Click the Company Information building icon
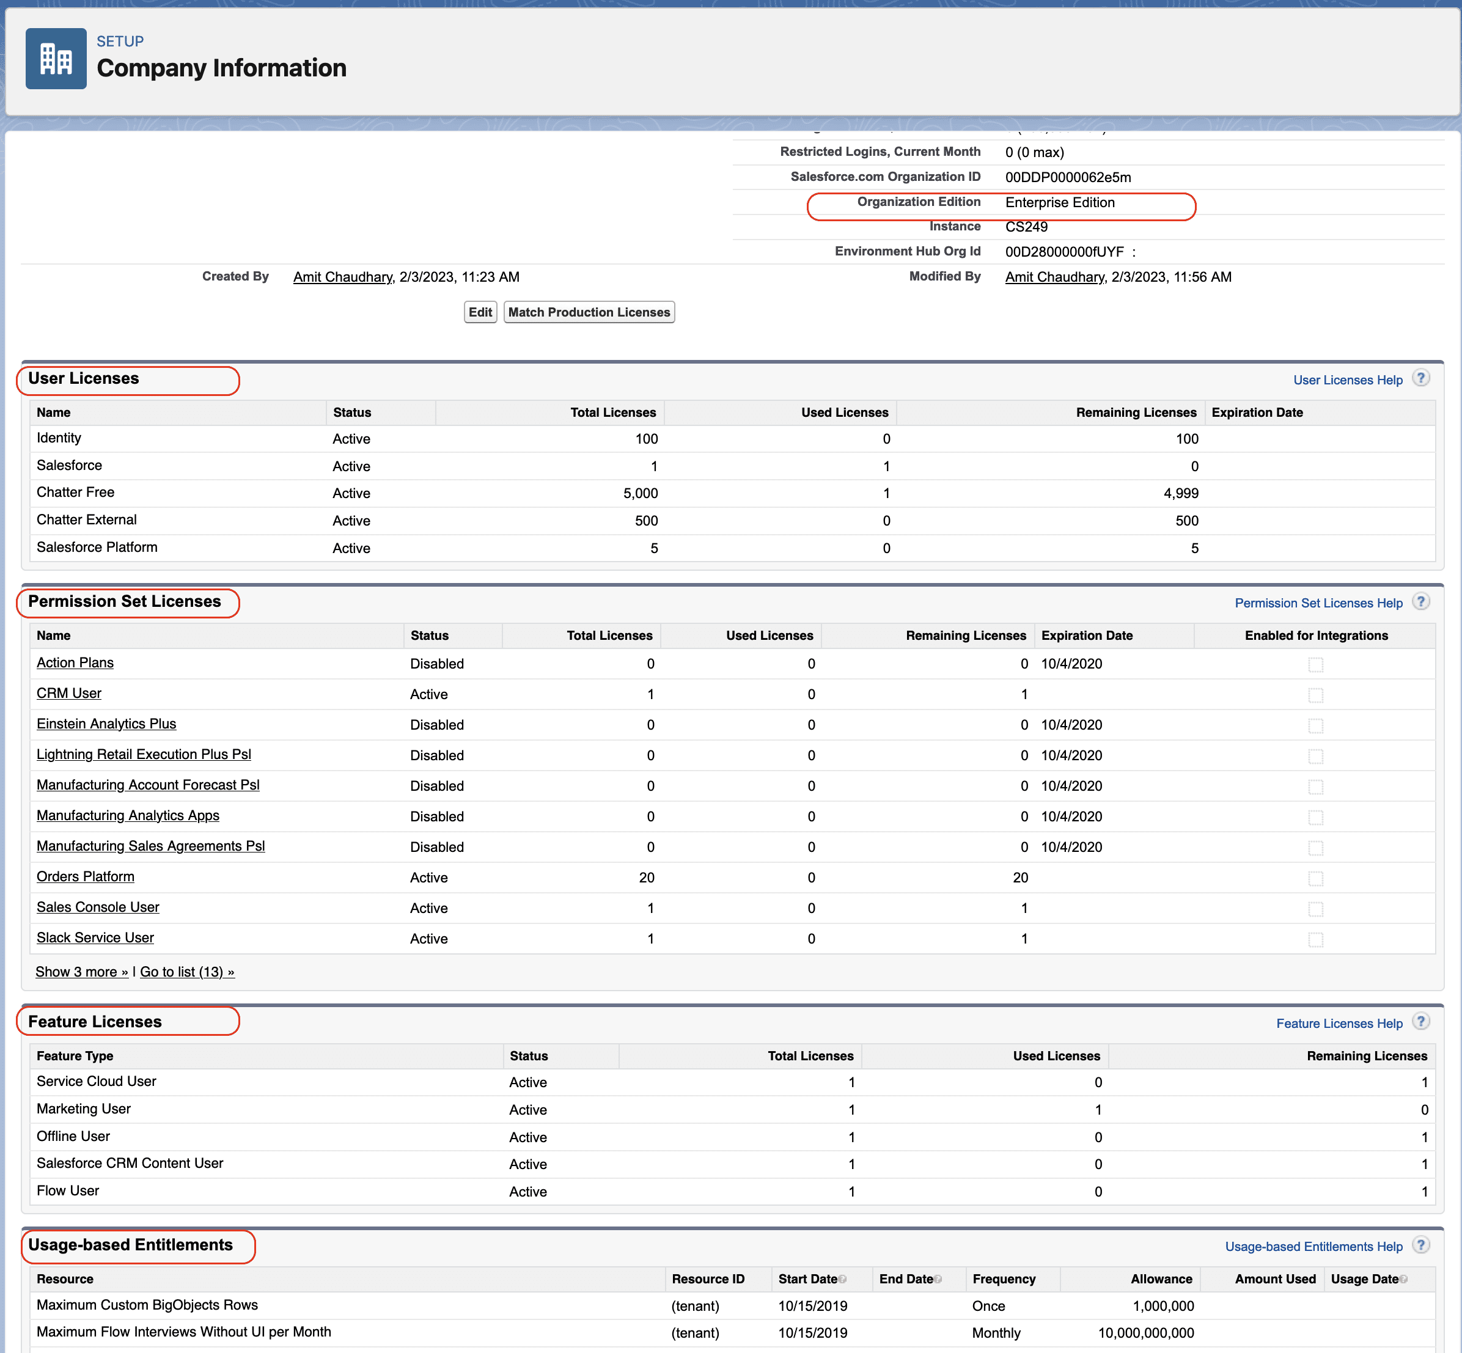1462x1353 pixels. pos(56,59)
